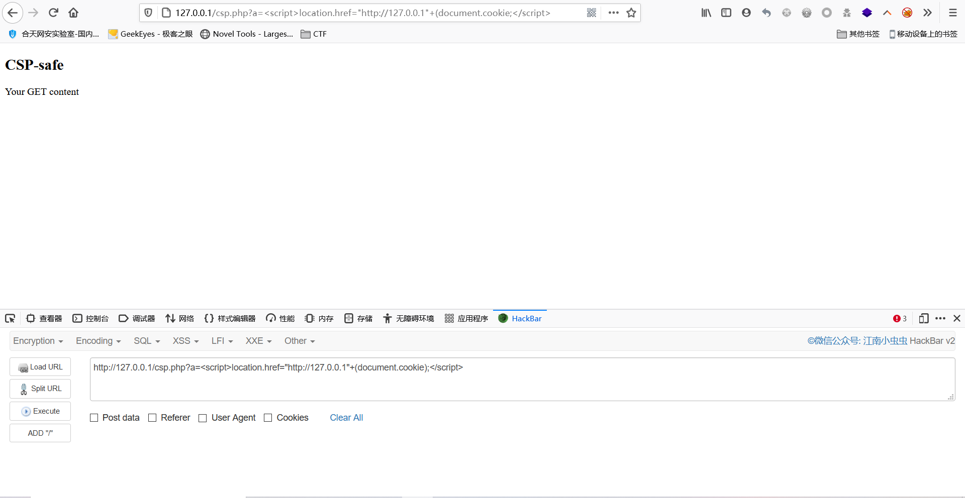Screen dimensions: 965x498
Task: Click the Split URL button
Action: [40, 389]
